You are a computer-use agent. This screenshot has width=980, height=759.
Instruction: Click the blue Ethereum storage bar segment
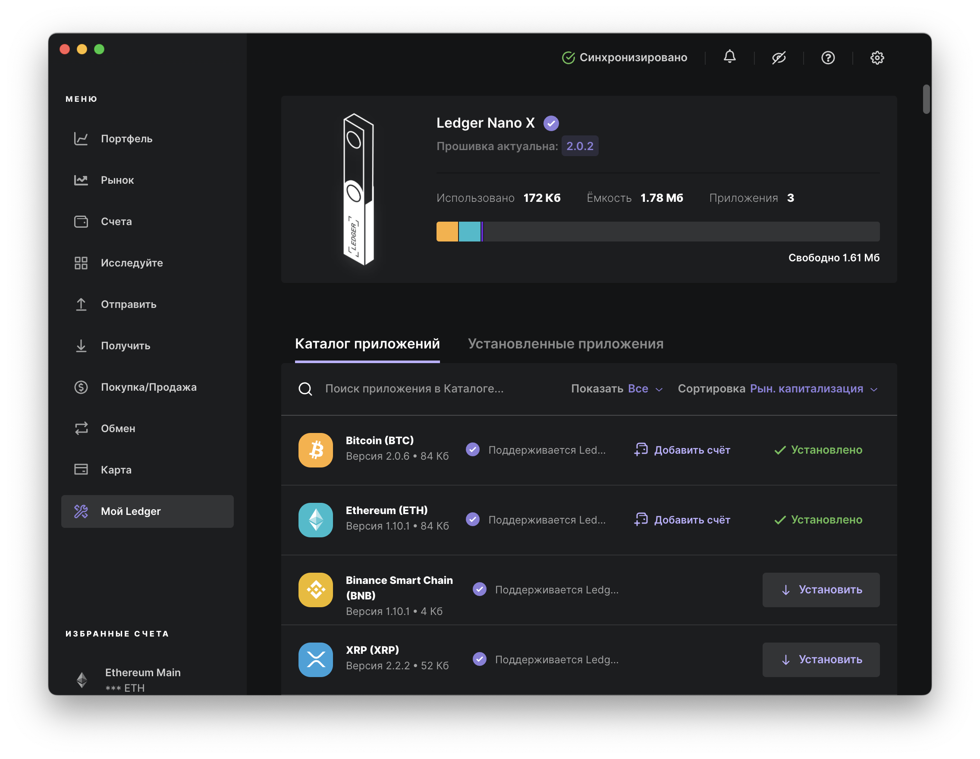[469, 232]
